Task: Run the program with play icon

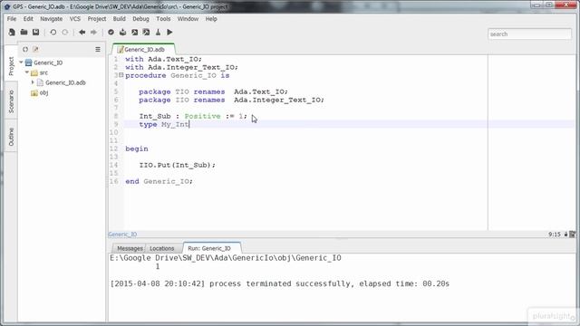Action: pos(169,33)
